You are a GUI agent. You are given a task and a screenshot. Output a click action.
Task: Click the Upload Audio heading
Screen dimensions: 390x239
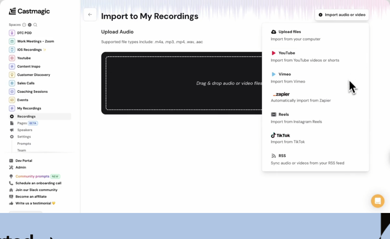click(x=117, y=32)
